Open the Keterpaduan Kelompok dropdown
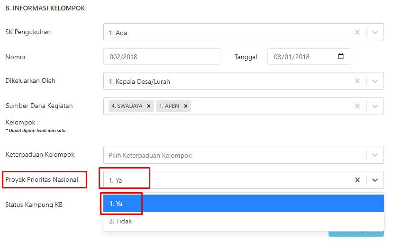Screen dimensions: 393x249 [243, 155]
